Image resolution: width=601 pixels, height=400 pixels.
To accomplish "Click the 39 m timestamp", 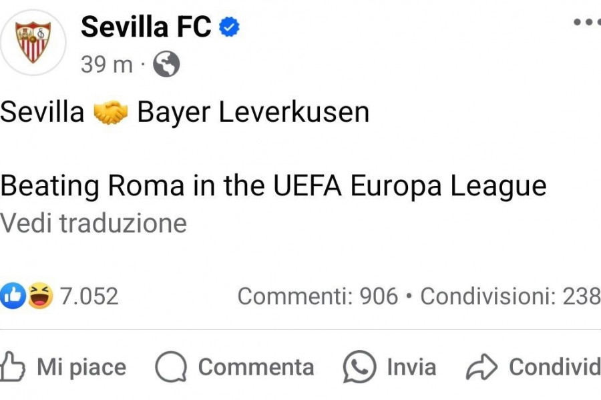I will click(107, 64).
